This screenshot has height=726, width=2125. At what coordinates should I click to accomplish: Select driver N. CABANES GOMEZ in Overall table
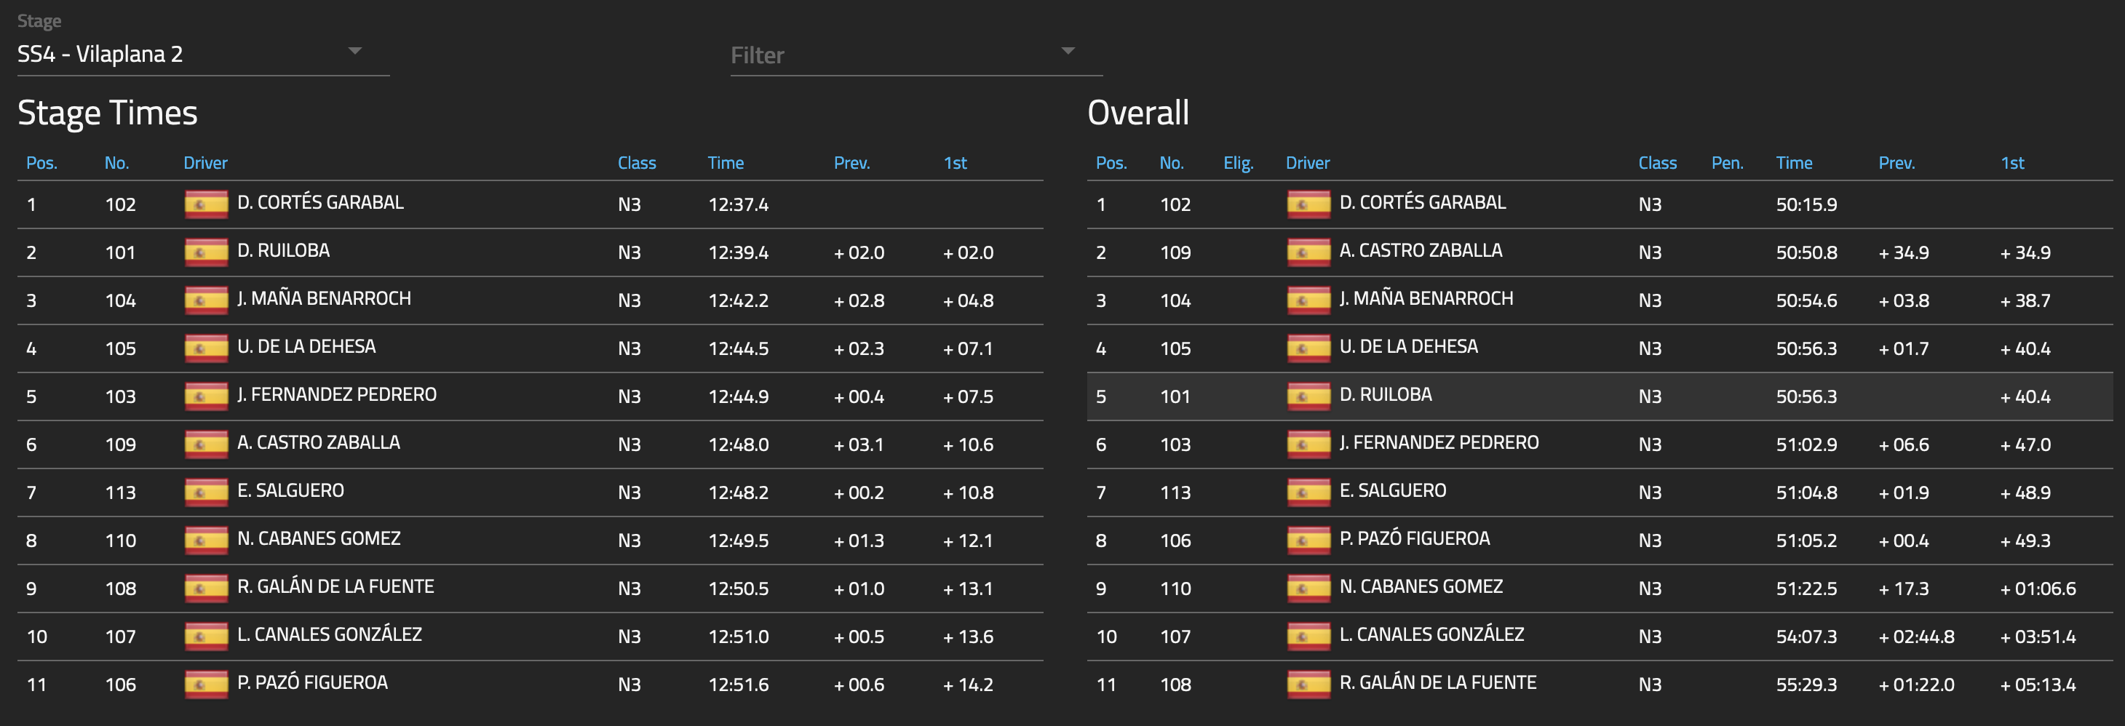(1421, 586)
